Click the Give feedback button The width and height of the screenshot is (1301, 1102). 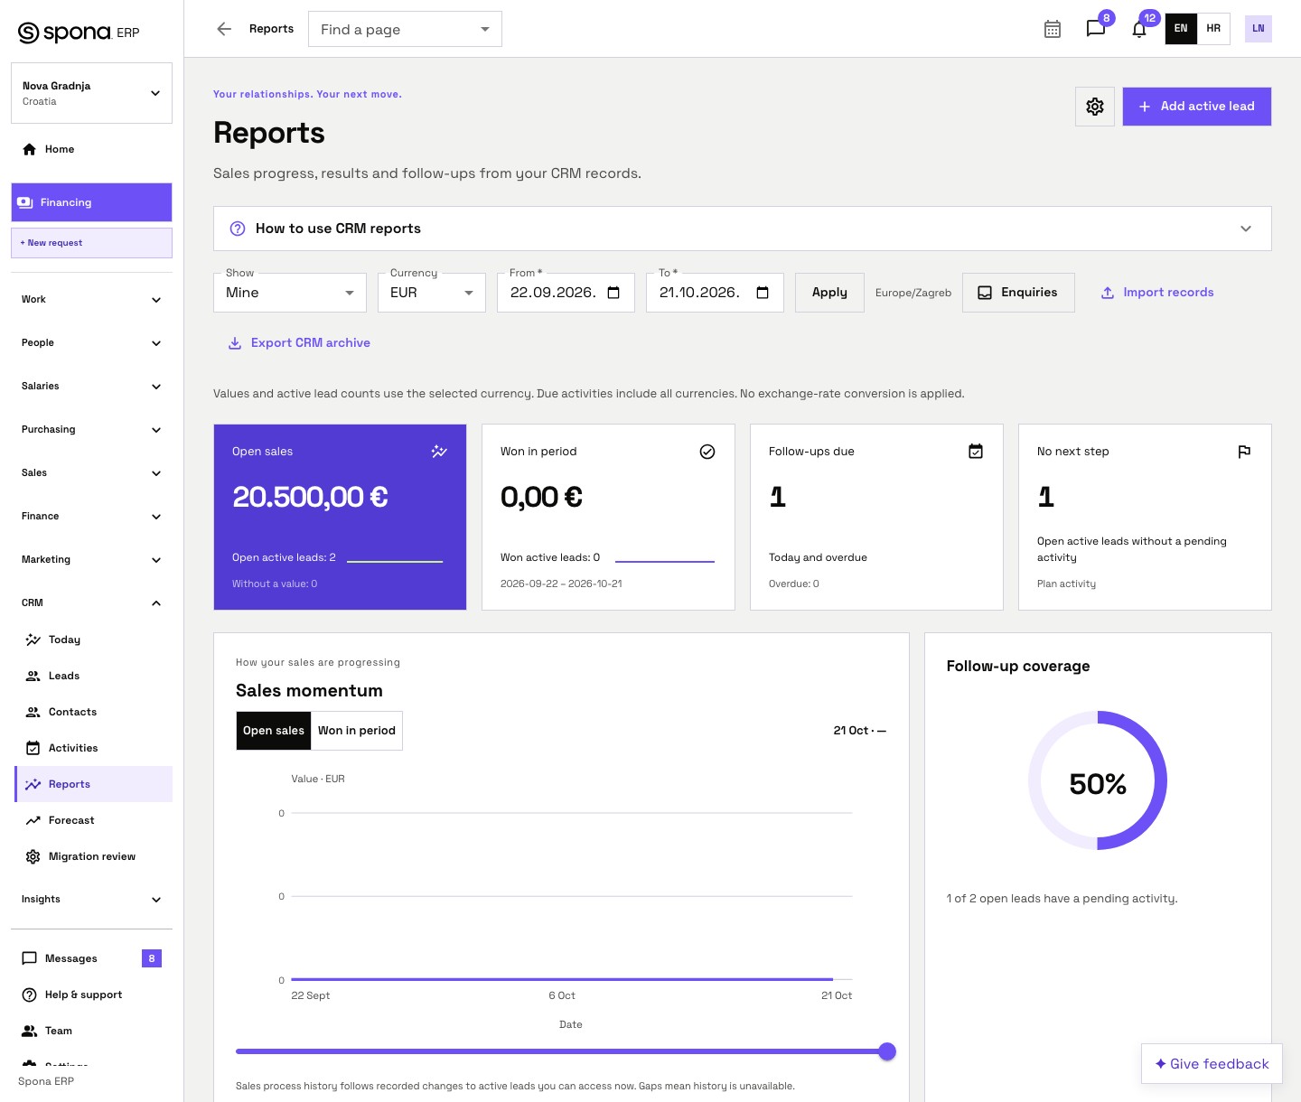pos(1212,1064)
